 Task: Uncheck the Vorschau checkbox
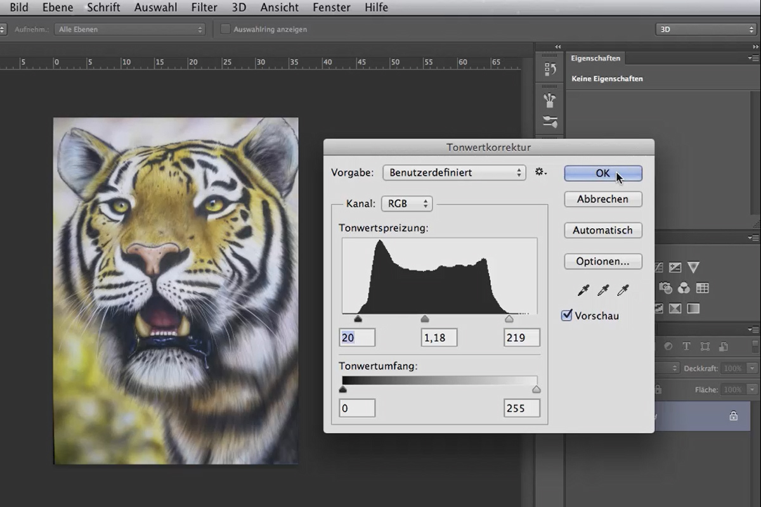click(567, 315)
